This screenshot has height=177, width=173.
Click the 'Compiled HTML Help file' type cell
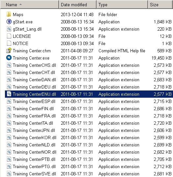click(122, 51)
